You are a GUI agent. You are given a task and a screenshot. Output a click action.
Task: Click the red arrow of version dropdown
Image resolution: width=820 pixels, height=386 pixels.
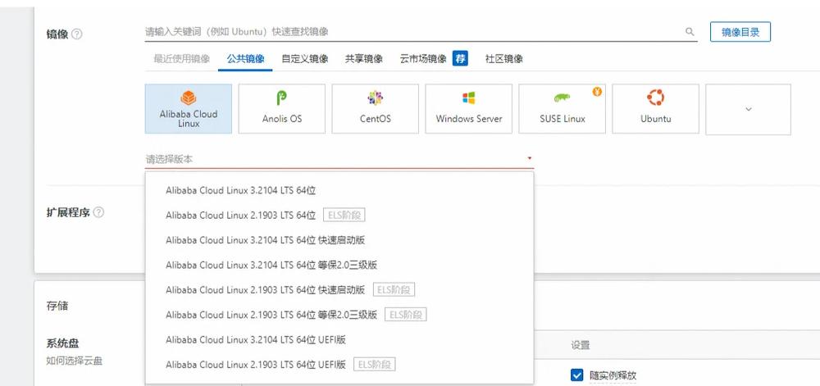(529, 158)
